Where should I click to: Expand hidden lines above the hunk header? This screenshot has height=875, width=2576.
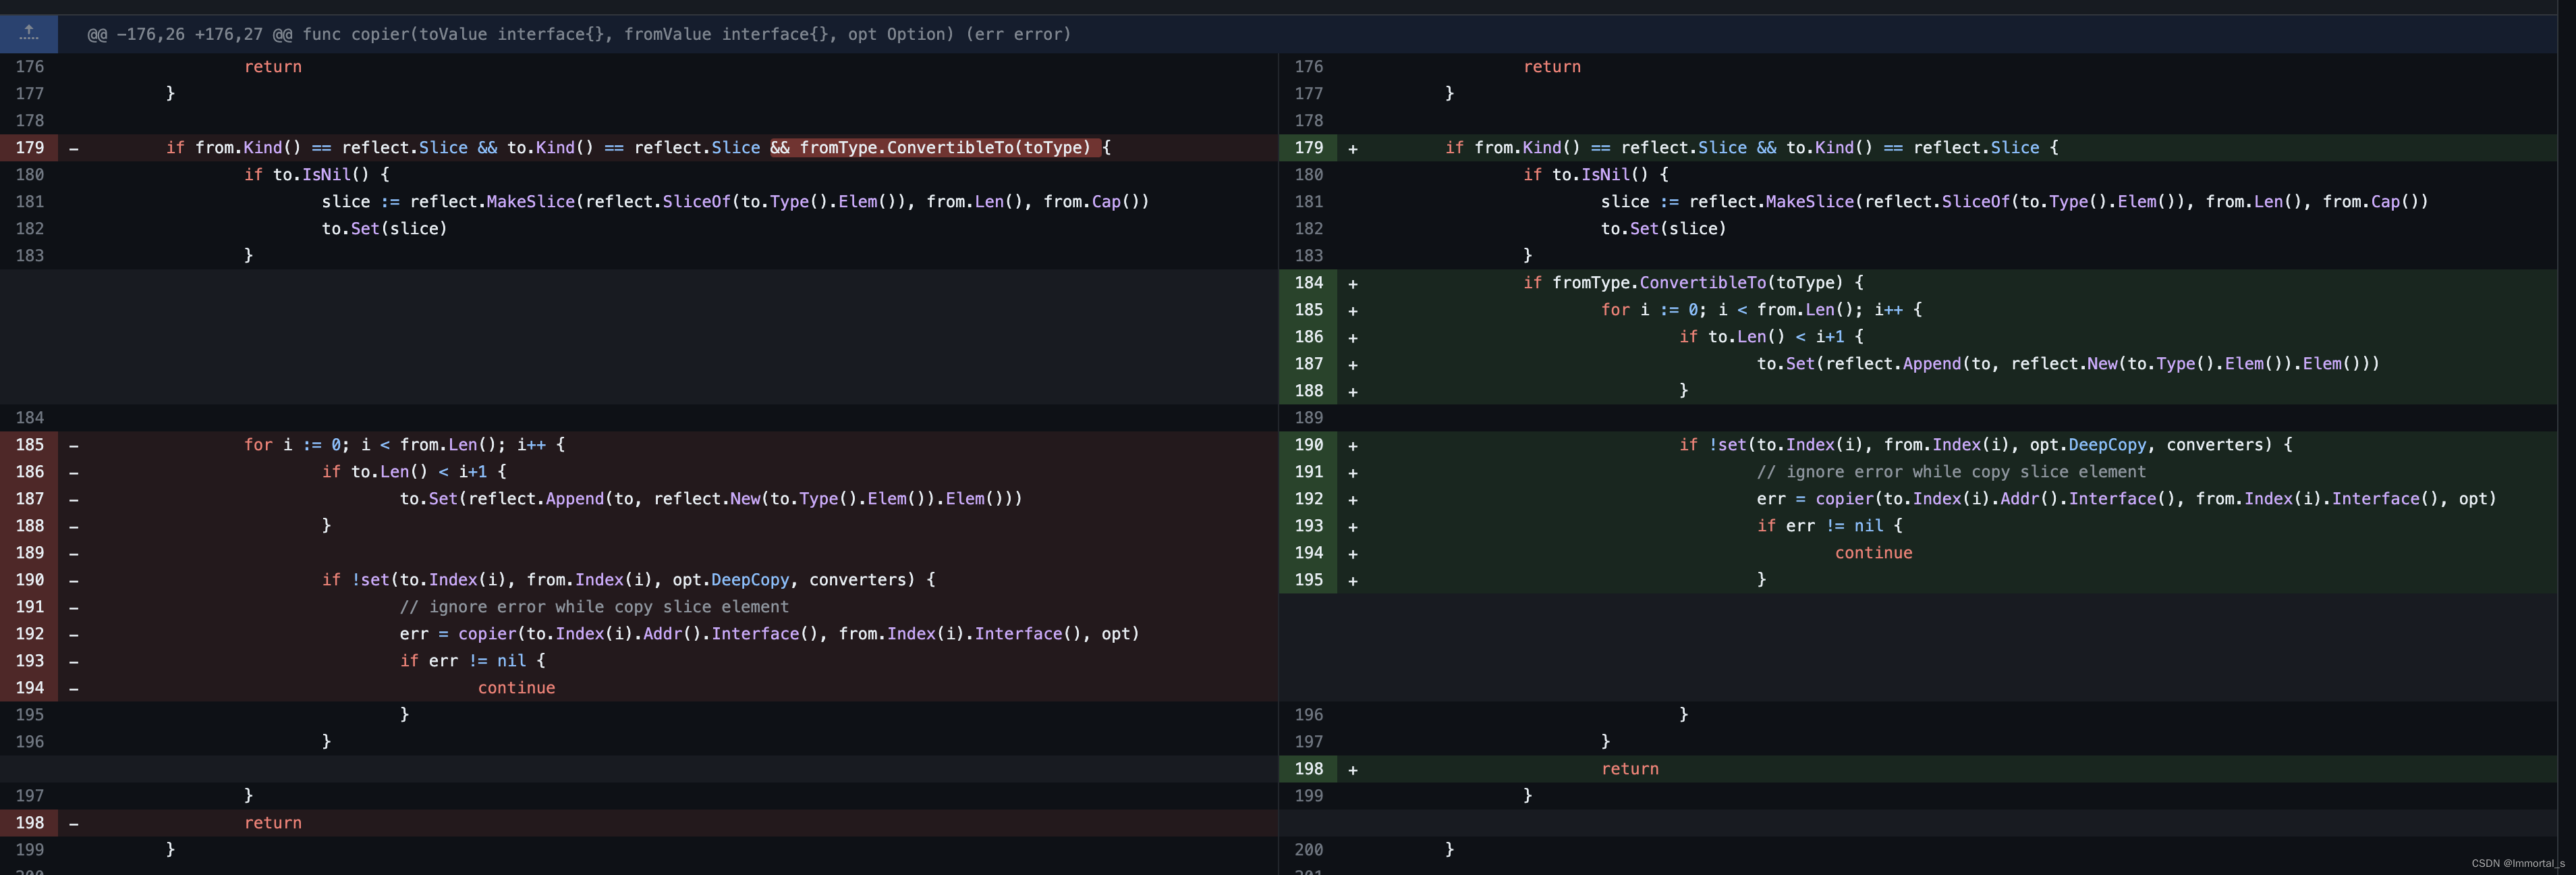29,33
